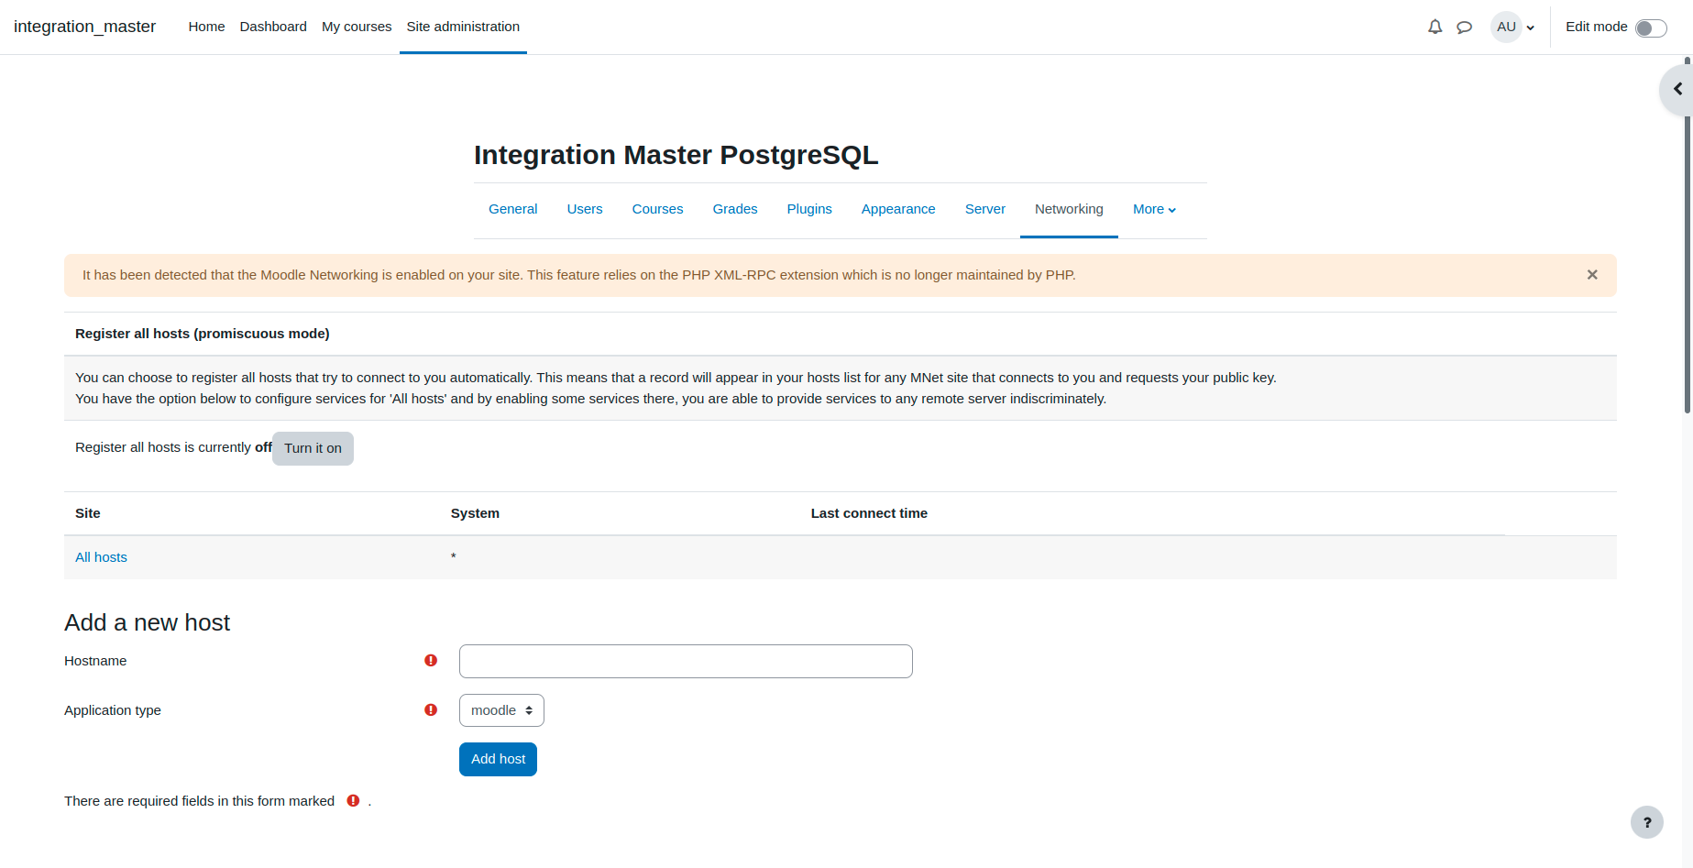
Task: Switch to the Users tab
Action: click(x=585, y=209)
